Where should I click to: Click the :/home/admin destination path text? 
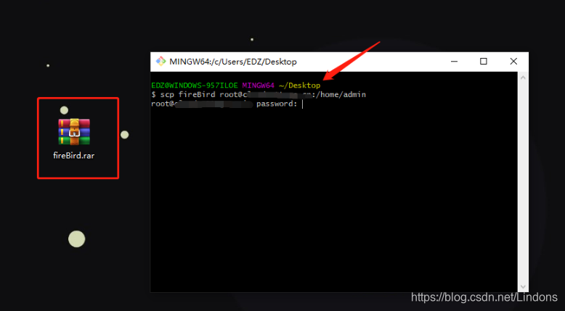338,95
